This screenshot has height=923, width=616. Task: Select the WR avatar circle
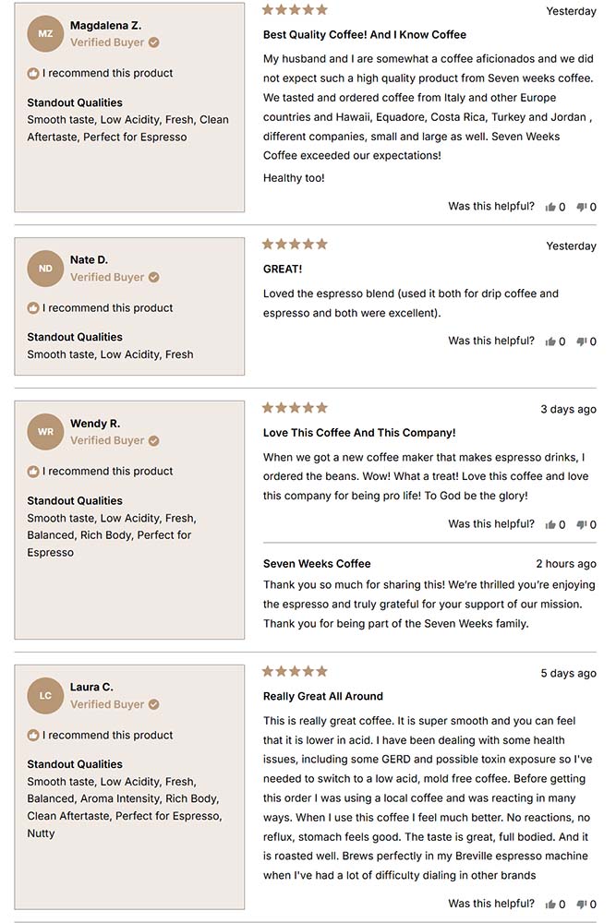coord(45,431)
